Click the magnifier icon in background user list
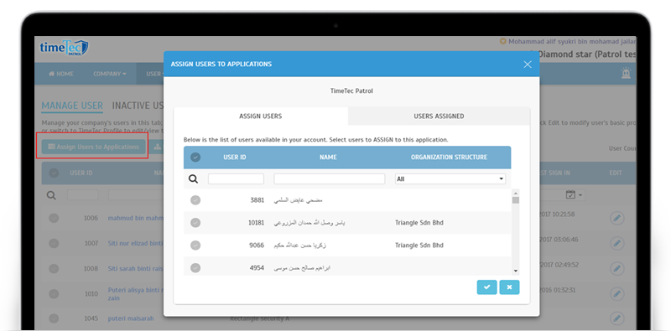The image size is (671, 331). (51, 195)
